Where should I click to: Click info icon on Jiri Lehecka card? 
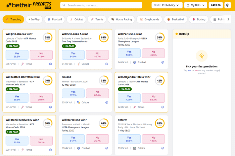[50, 64]
